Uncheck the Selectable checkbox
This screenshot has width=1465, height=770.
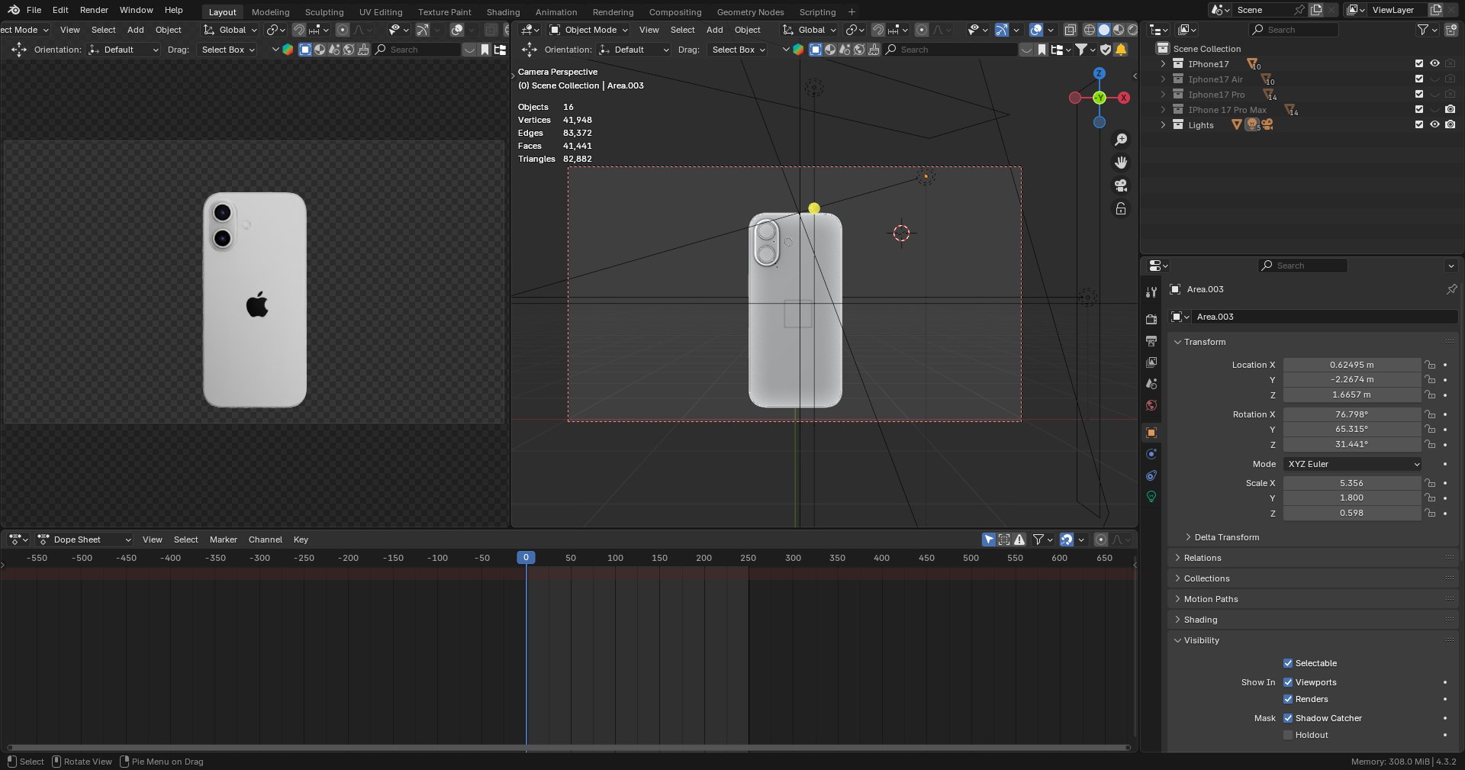pyautogui.click(x=1288, y=663)
